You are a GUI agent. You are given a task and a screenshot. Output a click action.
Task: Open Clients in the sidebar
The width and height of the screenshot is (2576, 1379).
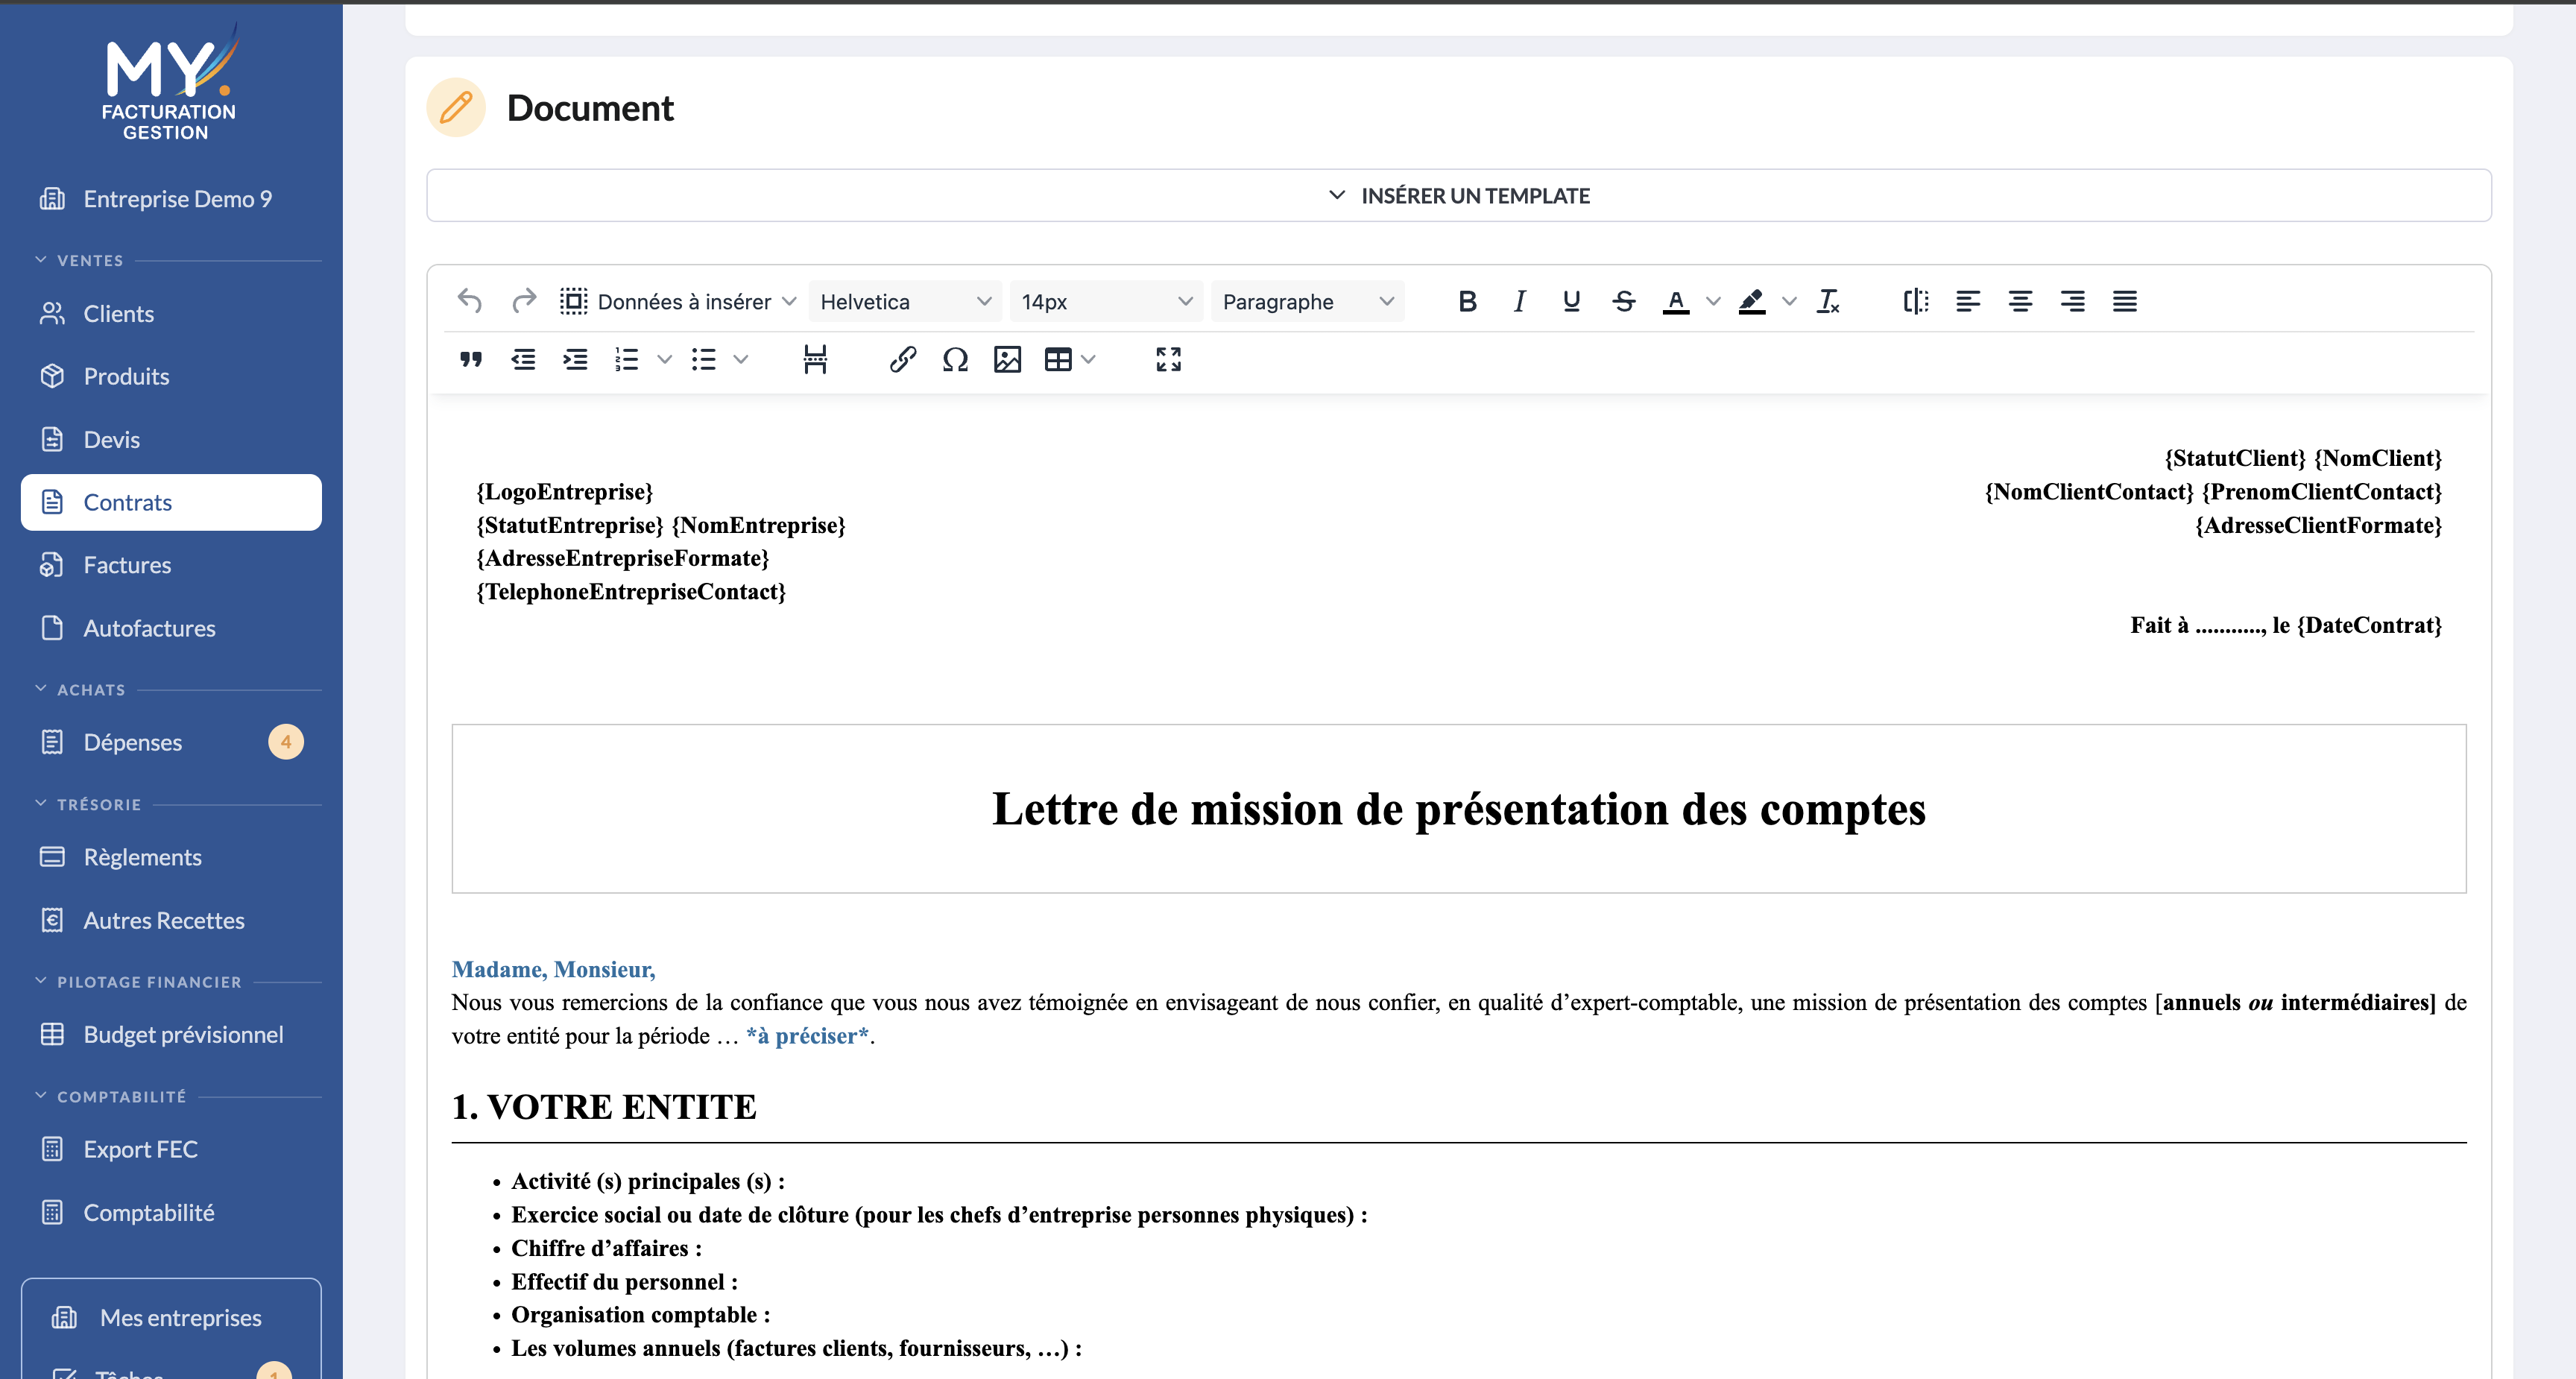171,314
